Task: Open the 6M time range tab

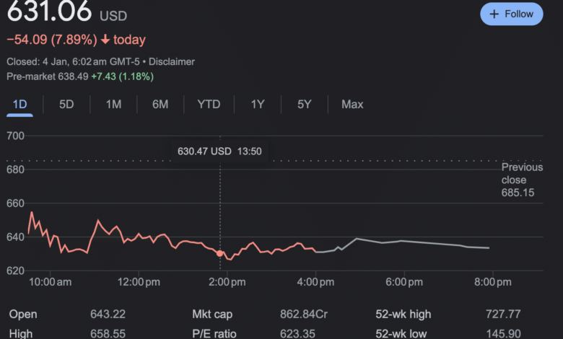Action: pos(160,104)
